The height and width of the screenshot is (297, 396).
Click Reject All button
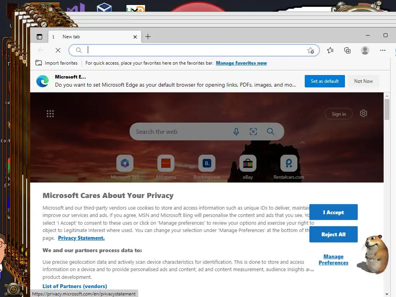pos(333,234)
